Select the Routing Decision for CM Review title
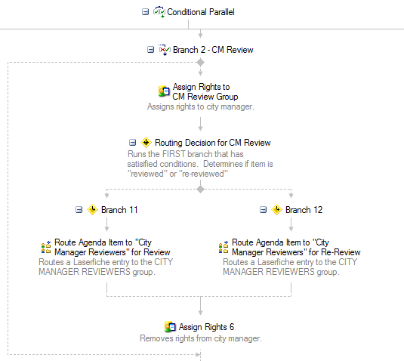This screenshot has width=404, height=361. (212, 143)
